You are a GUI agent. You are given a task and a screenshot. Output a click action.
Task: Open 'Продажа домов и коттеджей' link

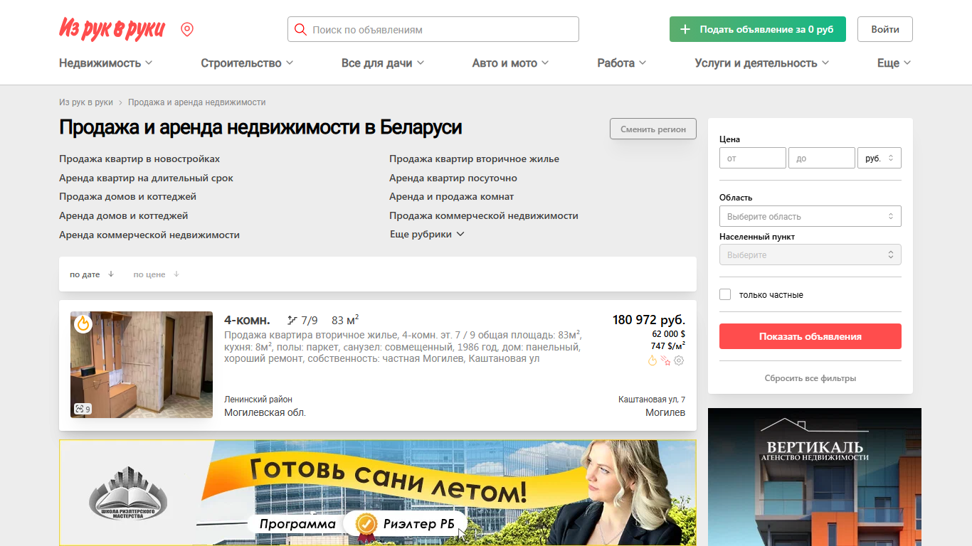coord(127,196)
